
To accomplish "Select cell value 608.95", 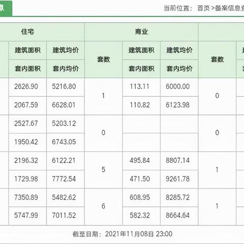I will coord(140,197).
